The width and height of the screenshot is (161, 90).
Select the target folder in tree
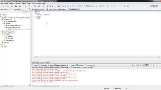tap(5, 46)
